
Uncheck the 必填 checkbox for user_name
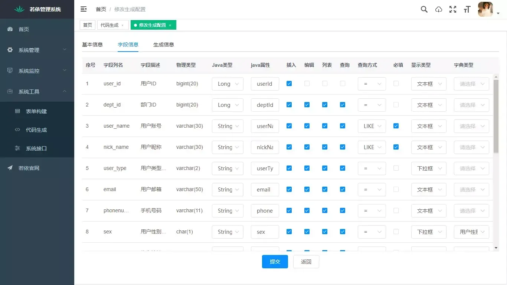396,126
